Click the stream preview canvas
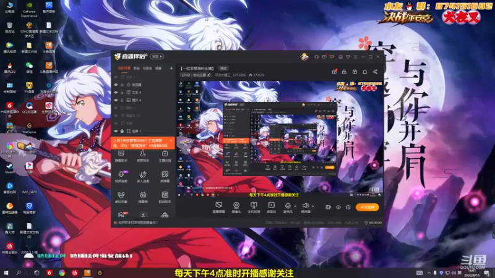495x278 pixels. coord(280,139)
